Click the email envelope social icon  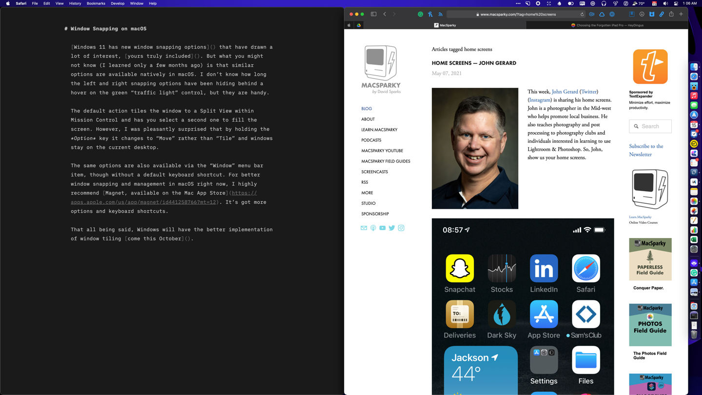(364, 228)
